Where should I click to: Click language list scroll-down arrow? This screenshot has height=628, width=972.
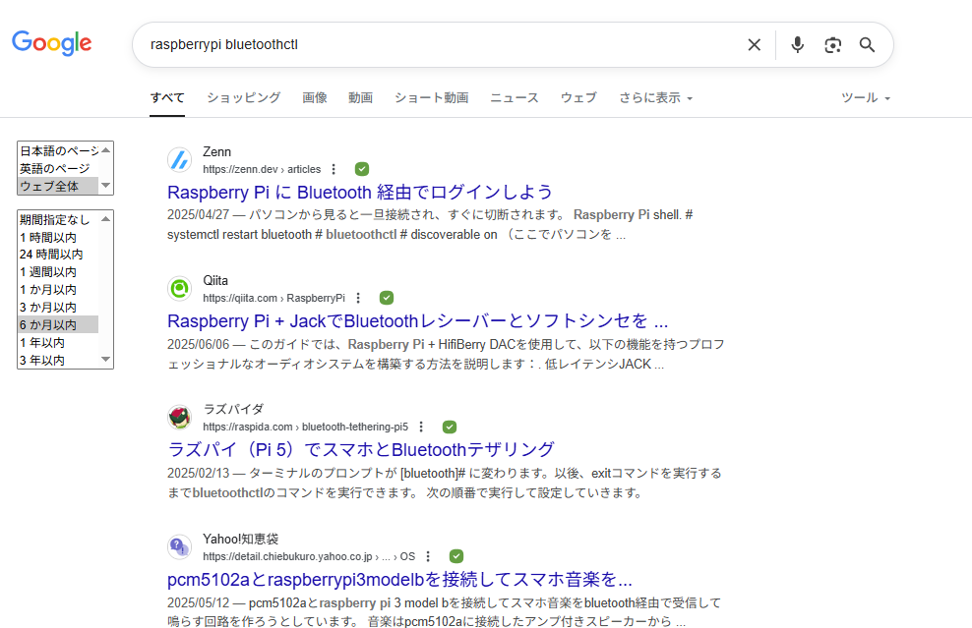click(x=106, y=186)
